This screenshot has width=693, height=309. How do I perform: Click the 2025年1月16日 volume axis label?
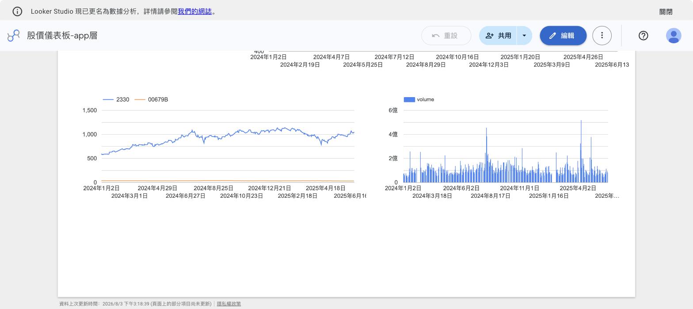[549, 196]
